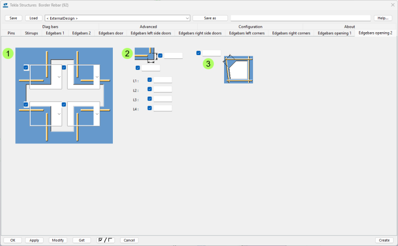Viewport: 398px width, 246px height.
Task: Open the bottom-right edgebar shape dropdown
Action: point(97,115)
